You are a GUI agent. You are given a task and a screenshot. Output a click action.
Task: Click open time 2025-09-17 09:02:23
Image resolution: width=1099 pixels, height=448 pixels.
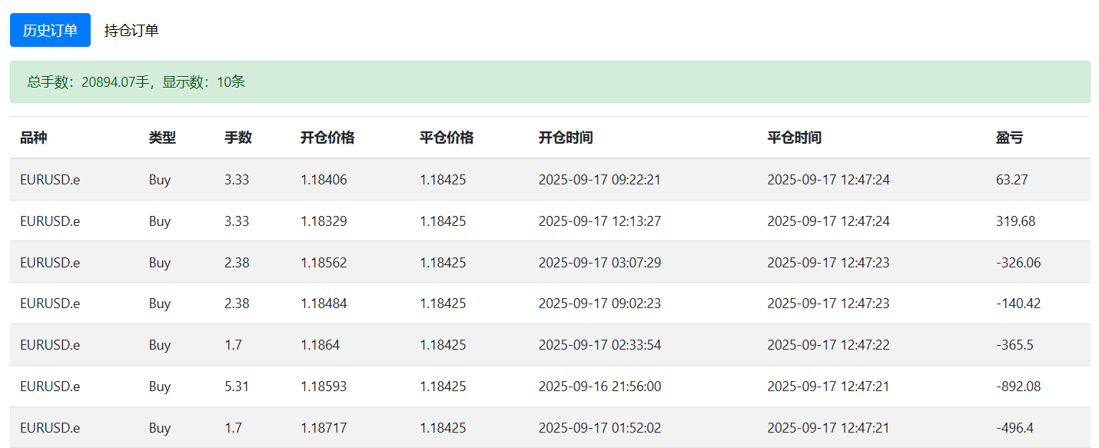[599, 304]
